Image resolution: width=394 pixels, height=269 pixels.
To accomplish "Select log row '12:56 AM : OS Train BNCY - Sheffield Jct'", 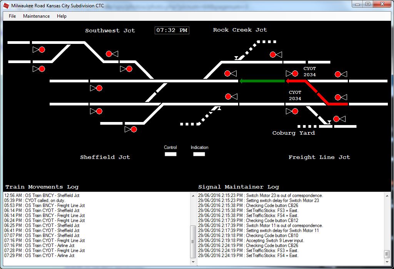I will [42, 195].
